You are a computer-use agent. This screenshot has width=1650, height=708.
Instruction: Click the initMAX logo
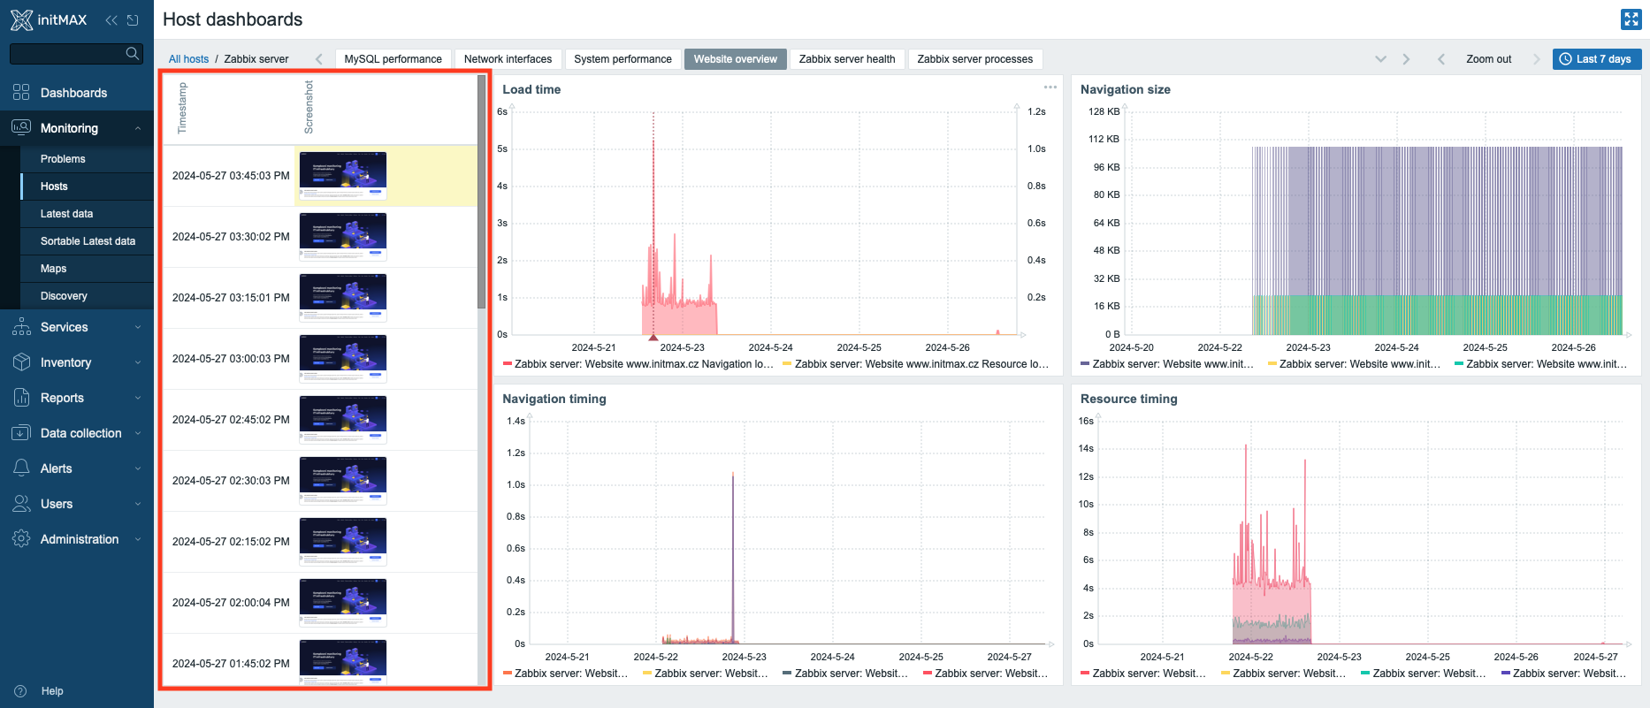point(49,19)
